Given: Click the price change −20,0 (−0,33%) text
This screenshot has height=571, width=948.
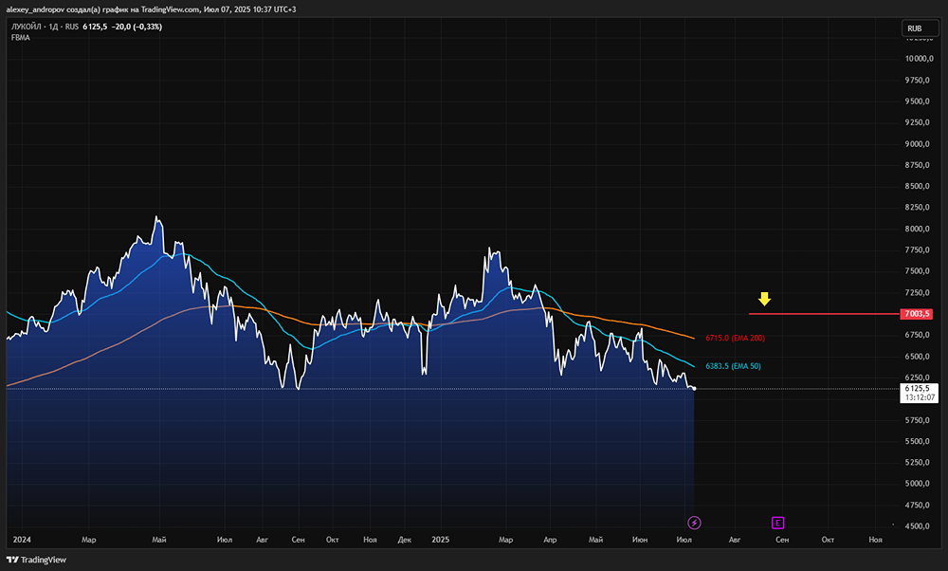Looking at the screenshot, I should point(137,27).
